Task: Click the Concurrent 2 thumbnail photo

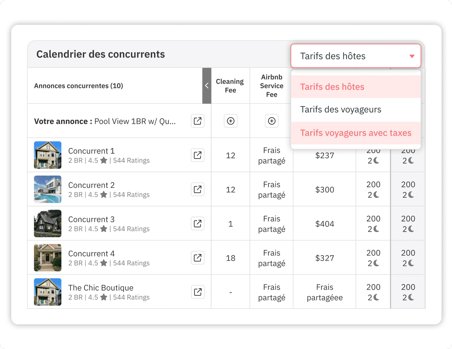Action: click(47, 190)
